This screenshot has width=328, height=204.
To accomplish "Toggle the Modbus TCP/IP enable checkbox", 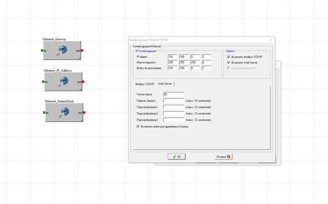I will 229,57.
